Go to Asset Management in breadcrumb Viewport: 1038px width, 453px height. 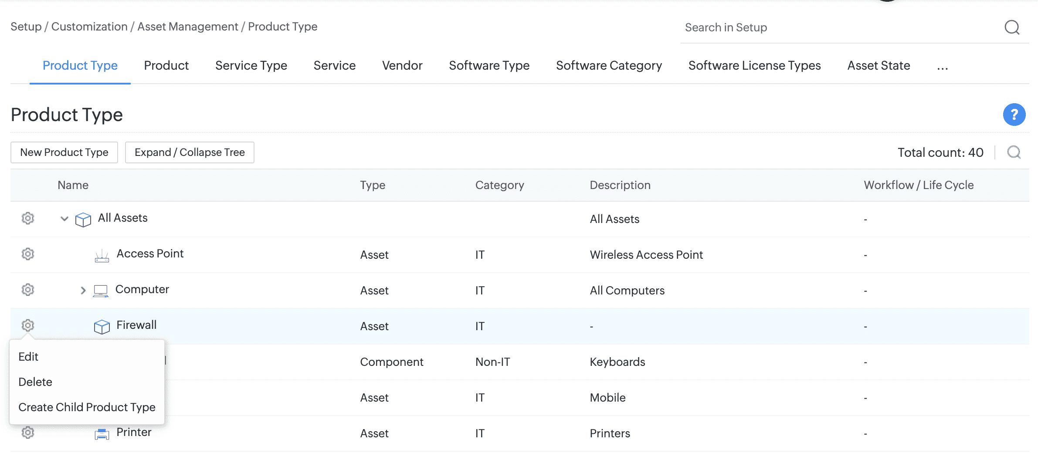[187, 27]
